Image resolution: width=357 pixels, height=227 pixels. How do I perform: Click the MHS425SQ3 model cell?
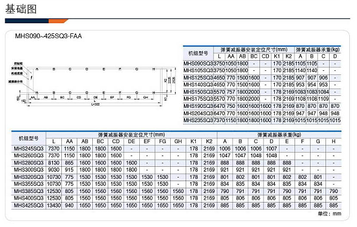click(x=29, y=206)
